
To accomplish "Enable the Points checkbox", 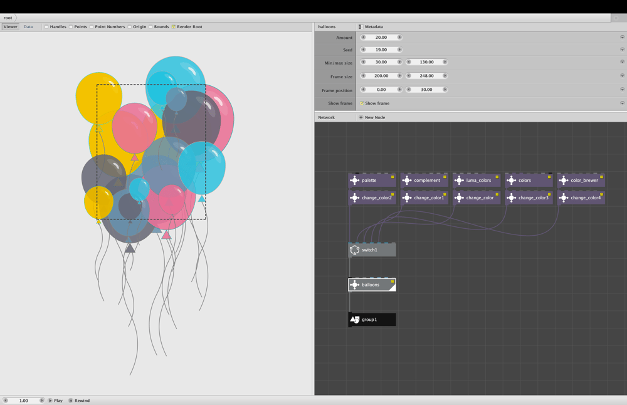I will 71,27.
